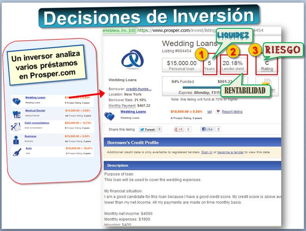Image resolution: width=306 pixels, height=231 pixels.
Task: Click the Purpose of loan text
Action: coord(119,174)
